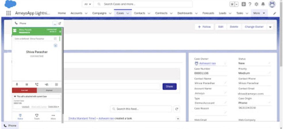Edit Contact Name pencil icon
Image resolution: width=283 pixels, height=129 pixels.
click(x=225, y=83)
